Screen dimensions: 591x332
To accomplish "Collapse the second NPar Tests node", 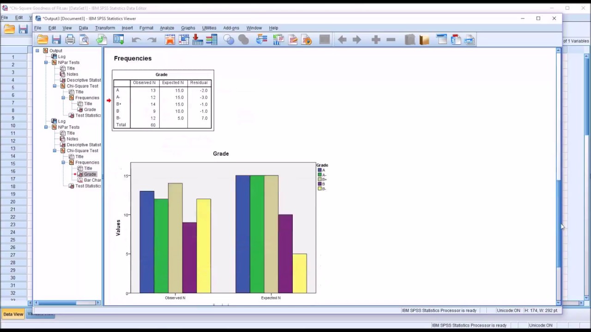I will click(x=46, y=127).
